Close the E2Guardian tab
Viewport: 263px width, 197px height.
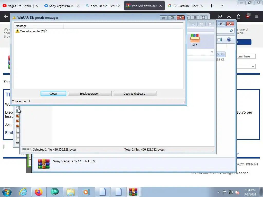202,6
